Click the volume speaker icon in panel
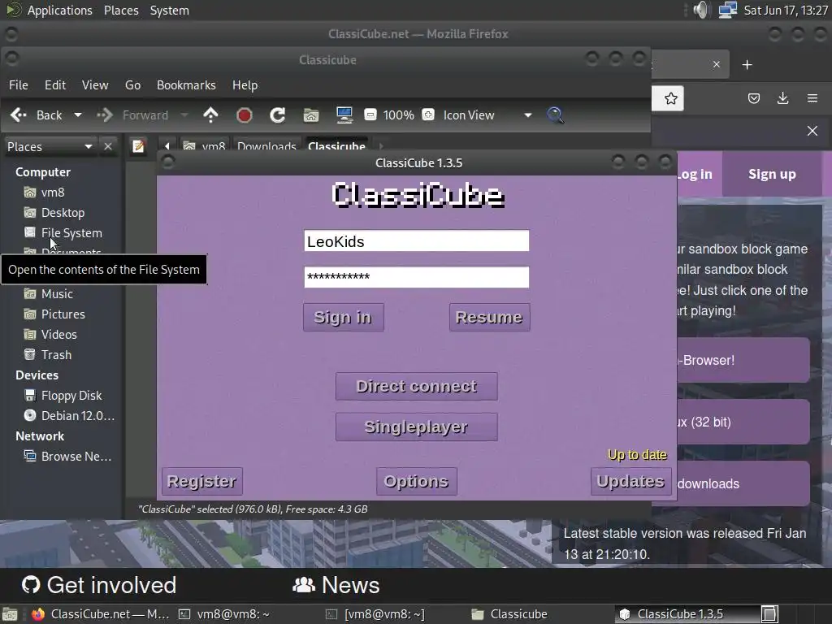This screenshot has width=832, height=624. point(701,10)
